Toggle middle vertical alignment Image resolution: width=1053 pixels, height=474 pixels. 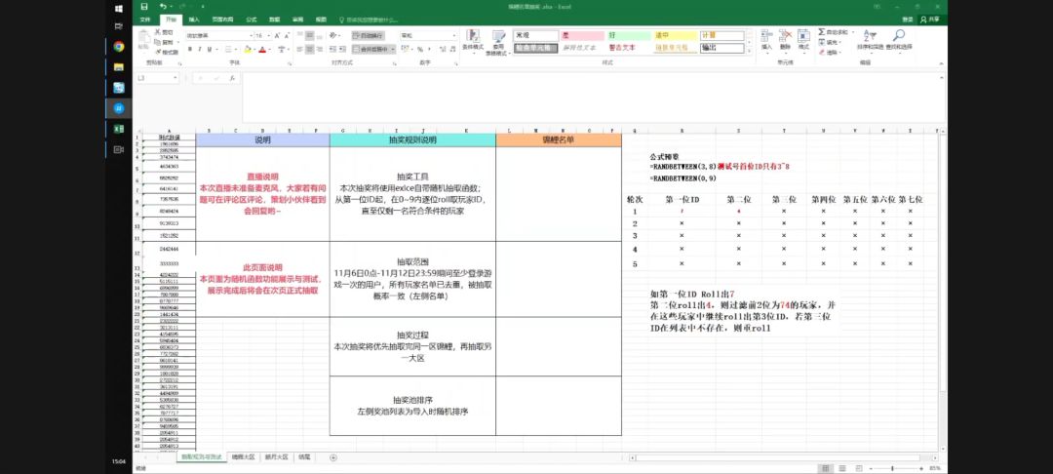tap(310, 35)
